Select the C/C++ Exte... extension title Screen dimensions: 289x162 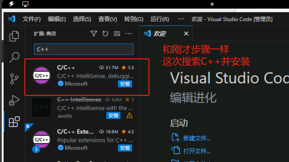[75, 132]
